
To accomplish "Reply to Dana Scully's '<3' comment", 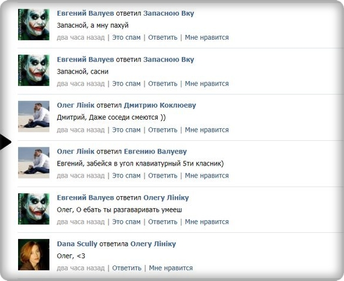I will (127, 268).
